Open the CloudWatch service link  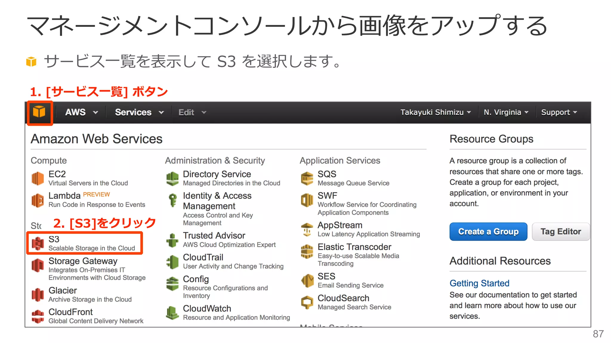pyautogui.click(x=207, y=308)
